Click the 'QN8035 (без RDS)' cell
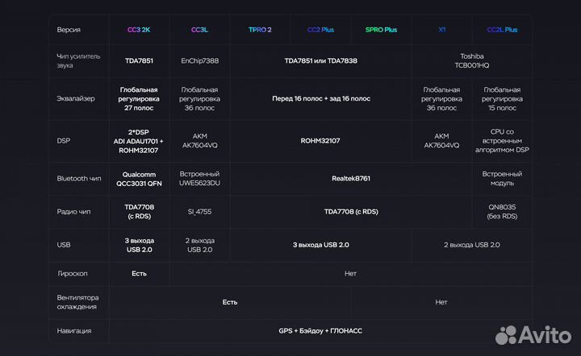581x356 pixels. pyautogui.click(x=502, y=212)
